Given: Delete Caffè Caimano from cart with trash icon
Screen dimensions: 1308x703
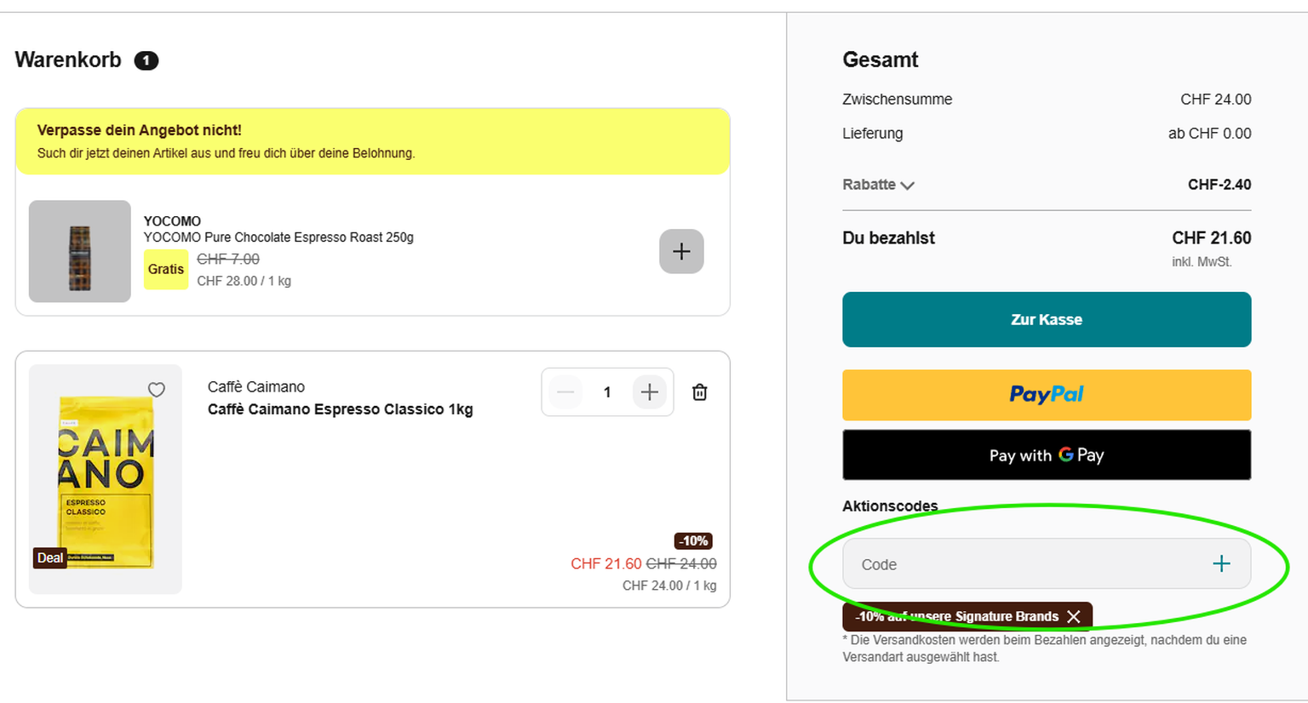Looking at the screenshot, I should coord(700,392).
